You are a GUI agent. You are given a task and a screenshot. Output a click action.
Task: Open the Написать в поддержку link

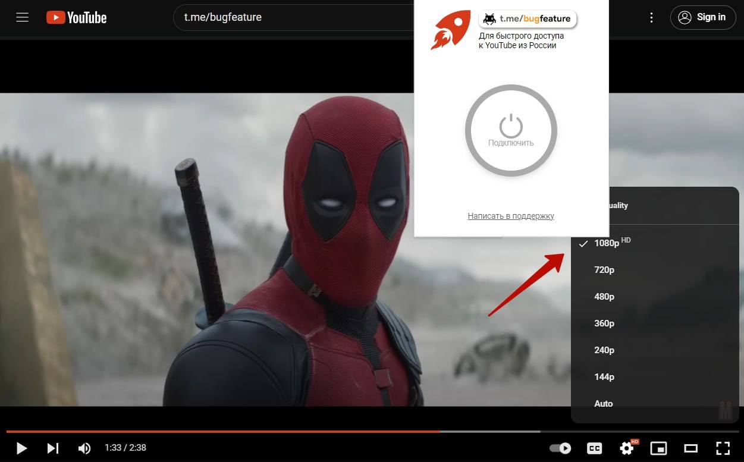(x=511, y=216)
